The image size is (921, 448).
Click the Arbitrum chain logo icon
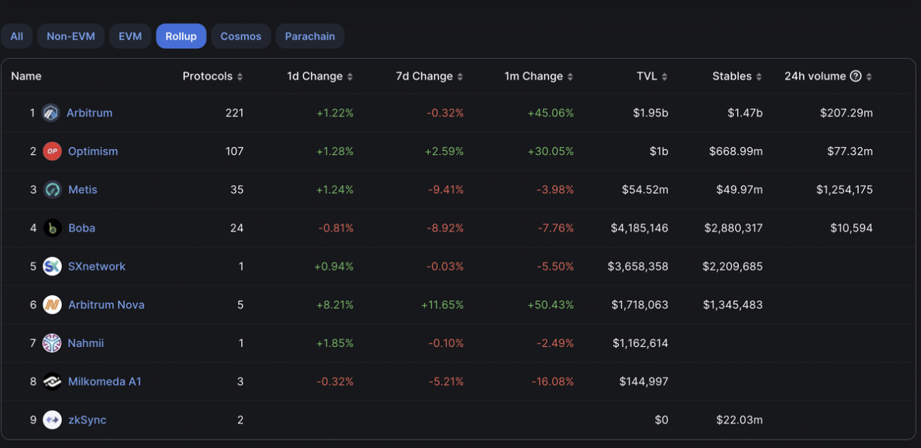(x=50, y=113)
